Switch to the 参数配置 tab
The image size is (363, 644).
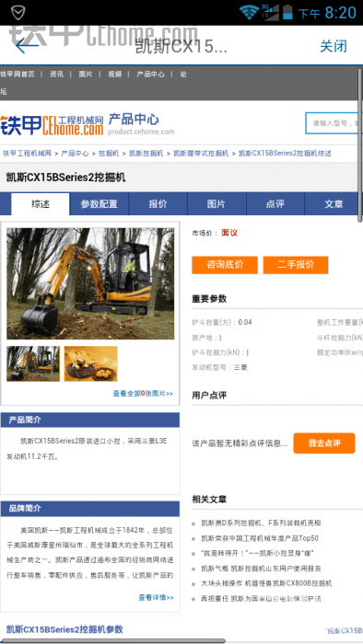(100, 203)
